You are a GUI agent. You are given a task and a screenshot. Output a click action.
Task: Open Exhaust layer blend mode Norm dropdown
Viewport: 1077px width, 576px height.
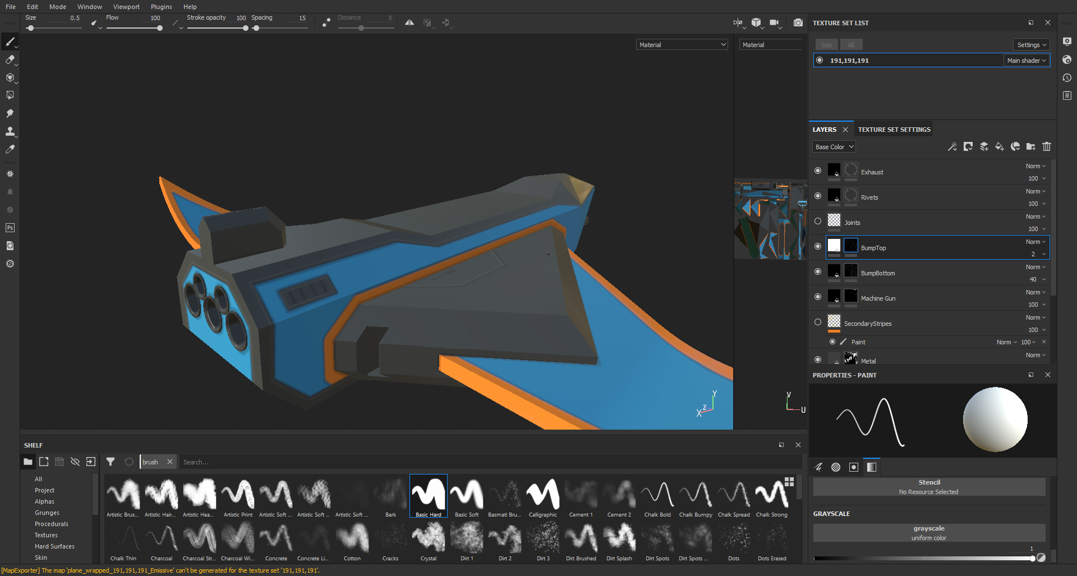click(x=1035, y=166)
